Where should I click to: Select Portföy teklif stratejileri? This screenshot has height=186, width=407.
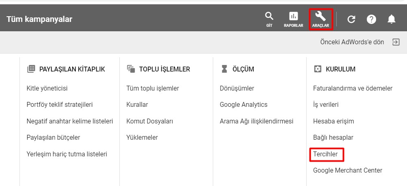tap(60, 104)
